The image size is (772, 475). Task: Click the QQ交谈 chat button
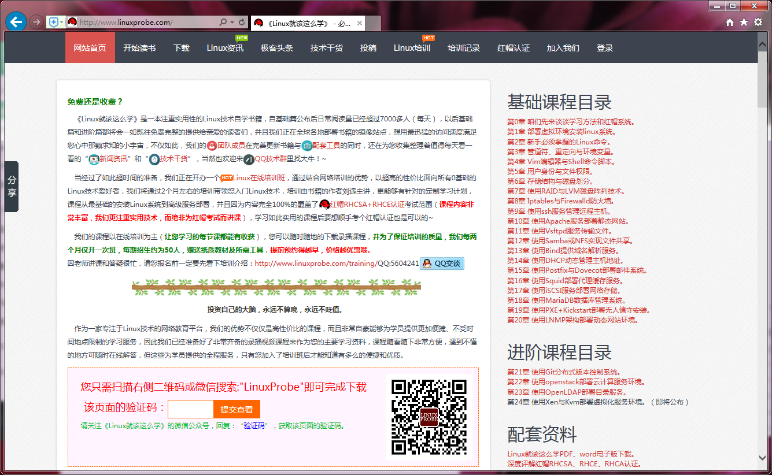442,264
